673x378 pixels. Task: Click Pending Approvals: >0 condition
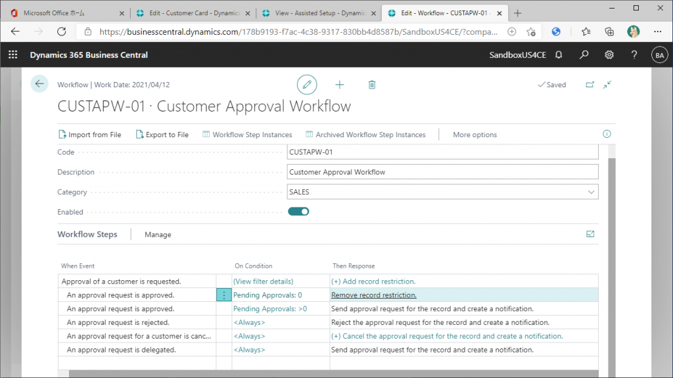point(270,309)
